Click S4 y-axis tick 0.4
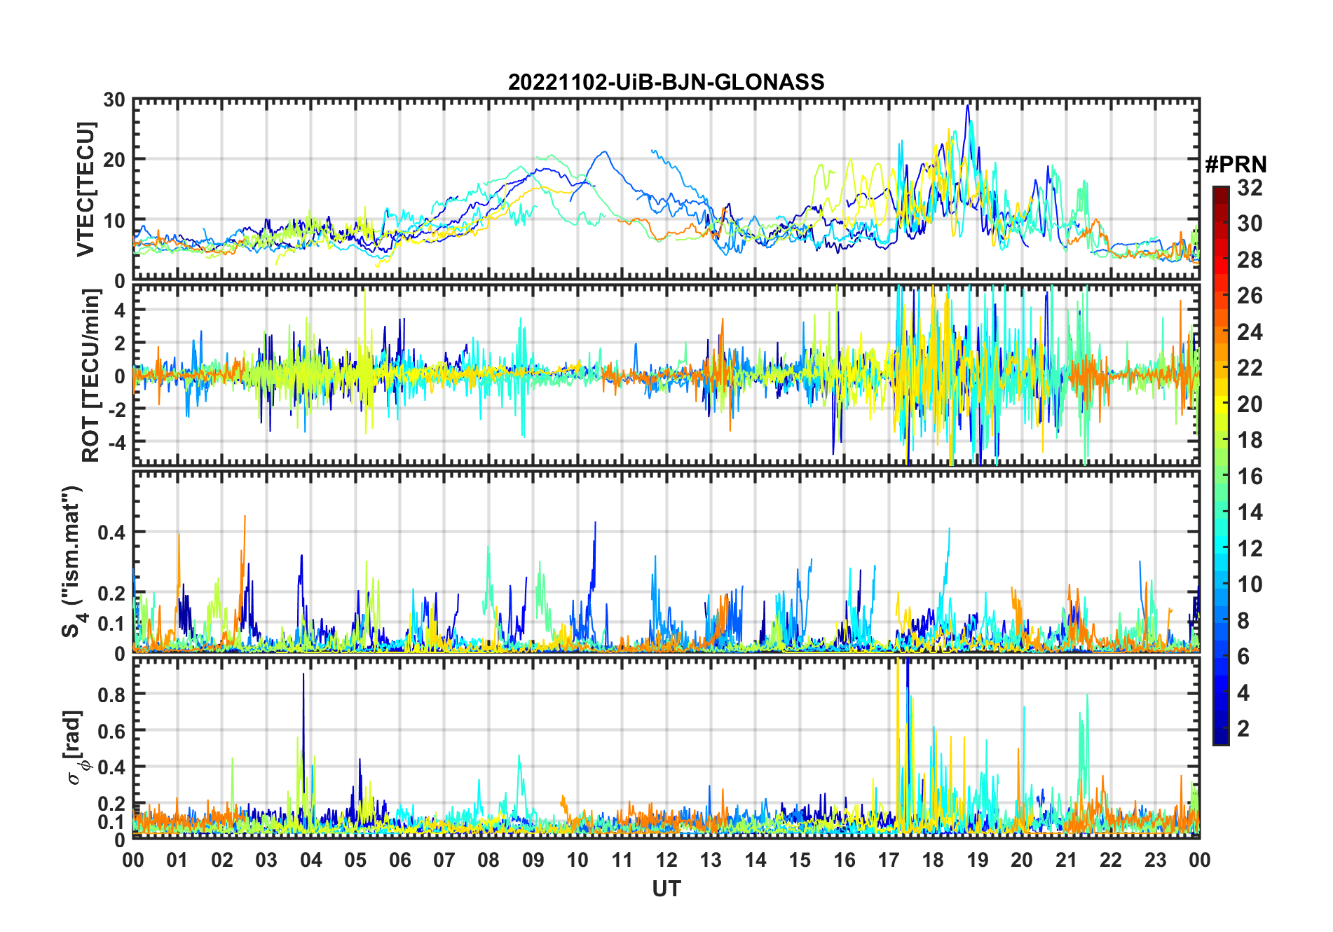This screenshot has height=932, width=1333. (112, 533)
